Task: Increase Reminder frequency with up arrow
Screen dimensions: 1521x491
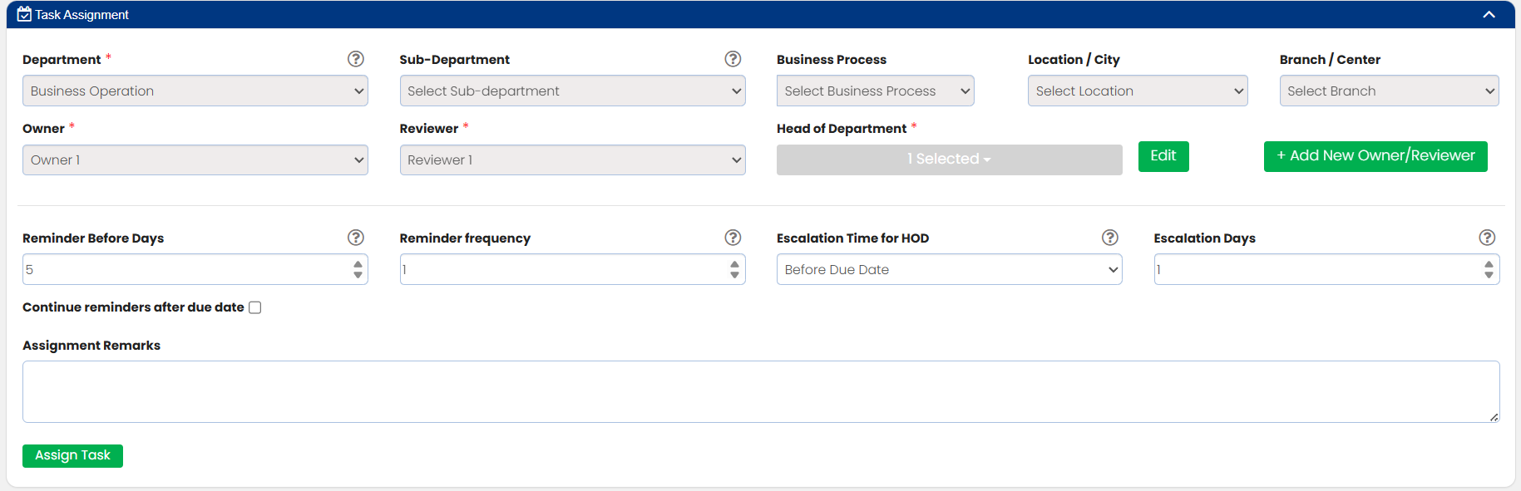Action: (734, 264)
